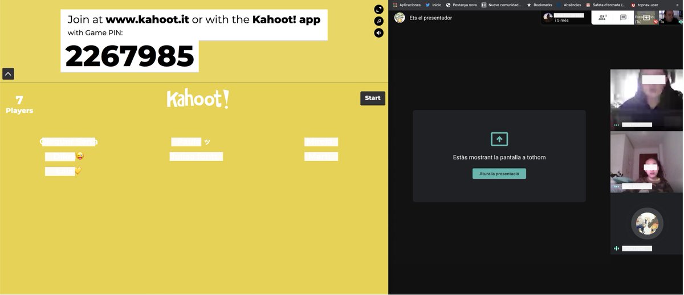Open Safata d'entrada Gmail bookmark
The height and width of the screenshot is (295, 684).
click(x=605, y=5)
